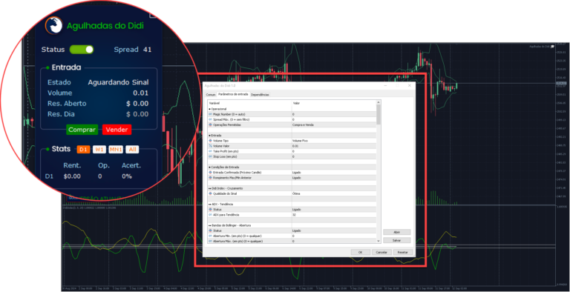Click the icon beside Magic Number
The image size is (570, 292).
(210, 114)
